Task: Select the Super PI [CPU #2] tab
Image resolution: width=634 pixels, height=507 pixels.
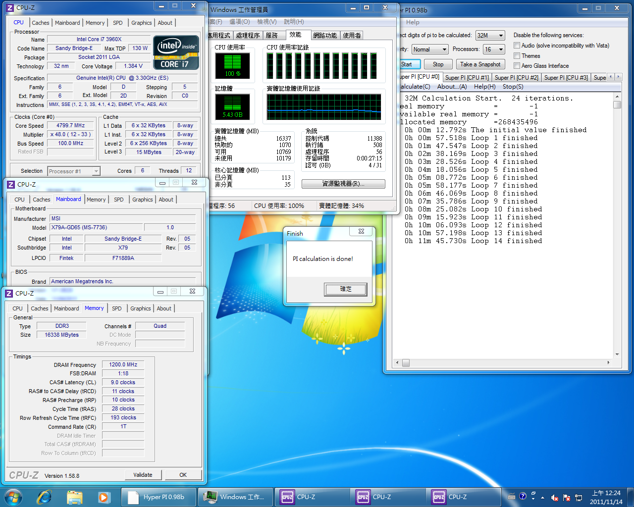Action: 516,78
